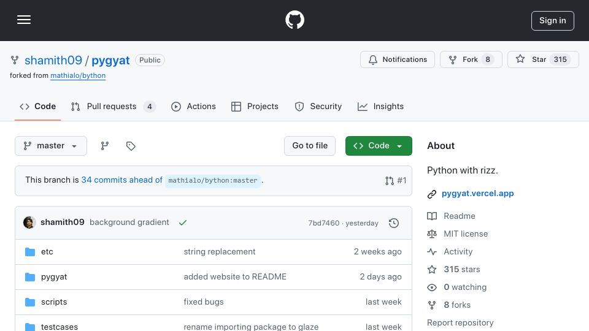Click the Notifications bell button
This screenshot has width=589, height=331.
(398, 59)
